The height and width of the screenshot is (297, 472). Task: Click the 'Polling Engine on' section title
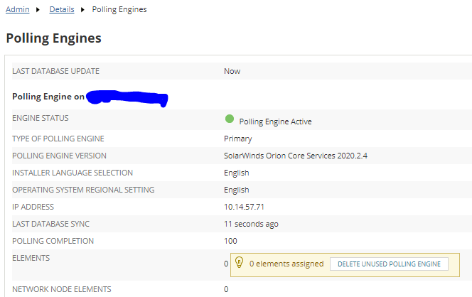click(x=48, y=97)
